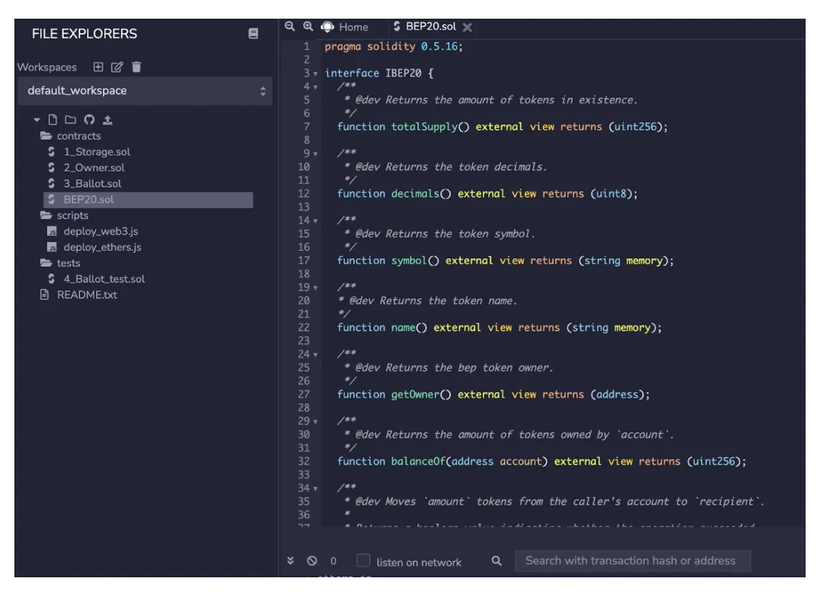820x596 pixels.
Task: Open the default_workspace dropdown
Action: point(145,91)
